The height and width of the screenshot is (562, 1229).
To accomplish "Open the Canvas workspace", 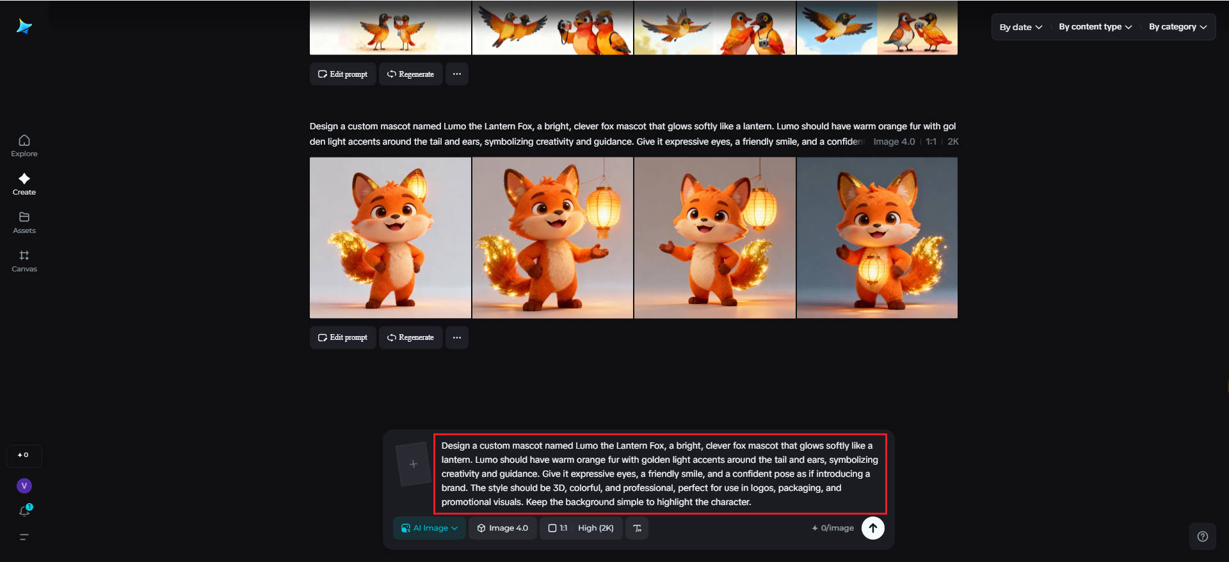I will pyautogui.click(x=24, y=261).
